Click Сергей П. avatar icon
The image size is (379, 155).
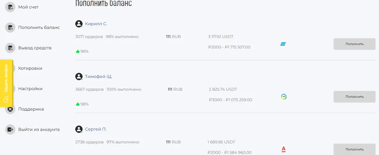(x=79, y=129)
